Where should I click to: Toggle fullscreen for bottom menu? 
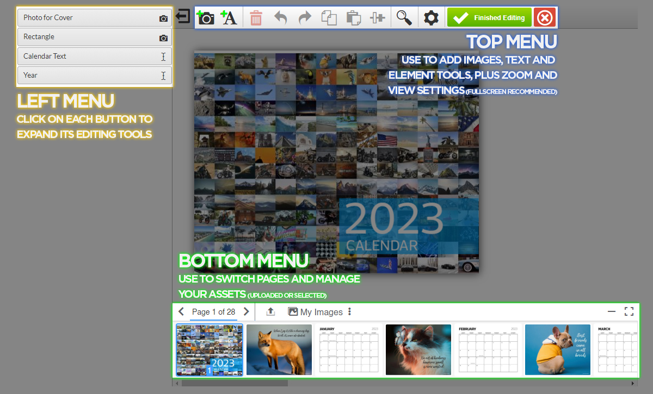[x=629, y=311]
